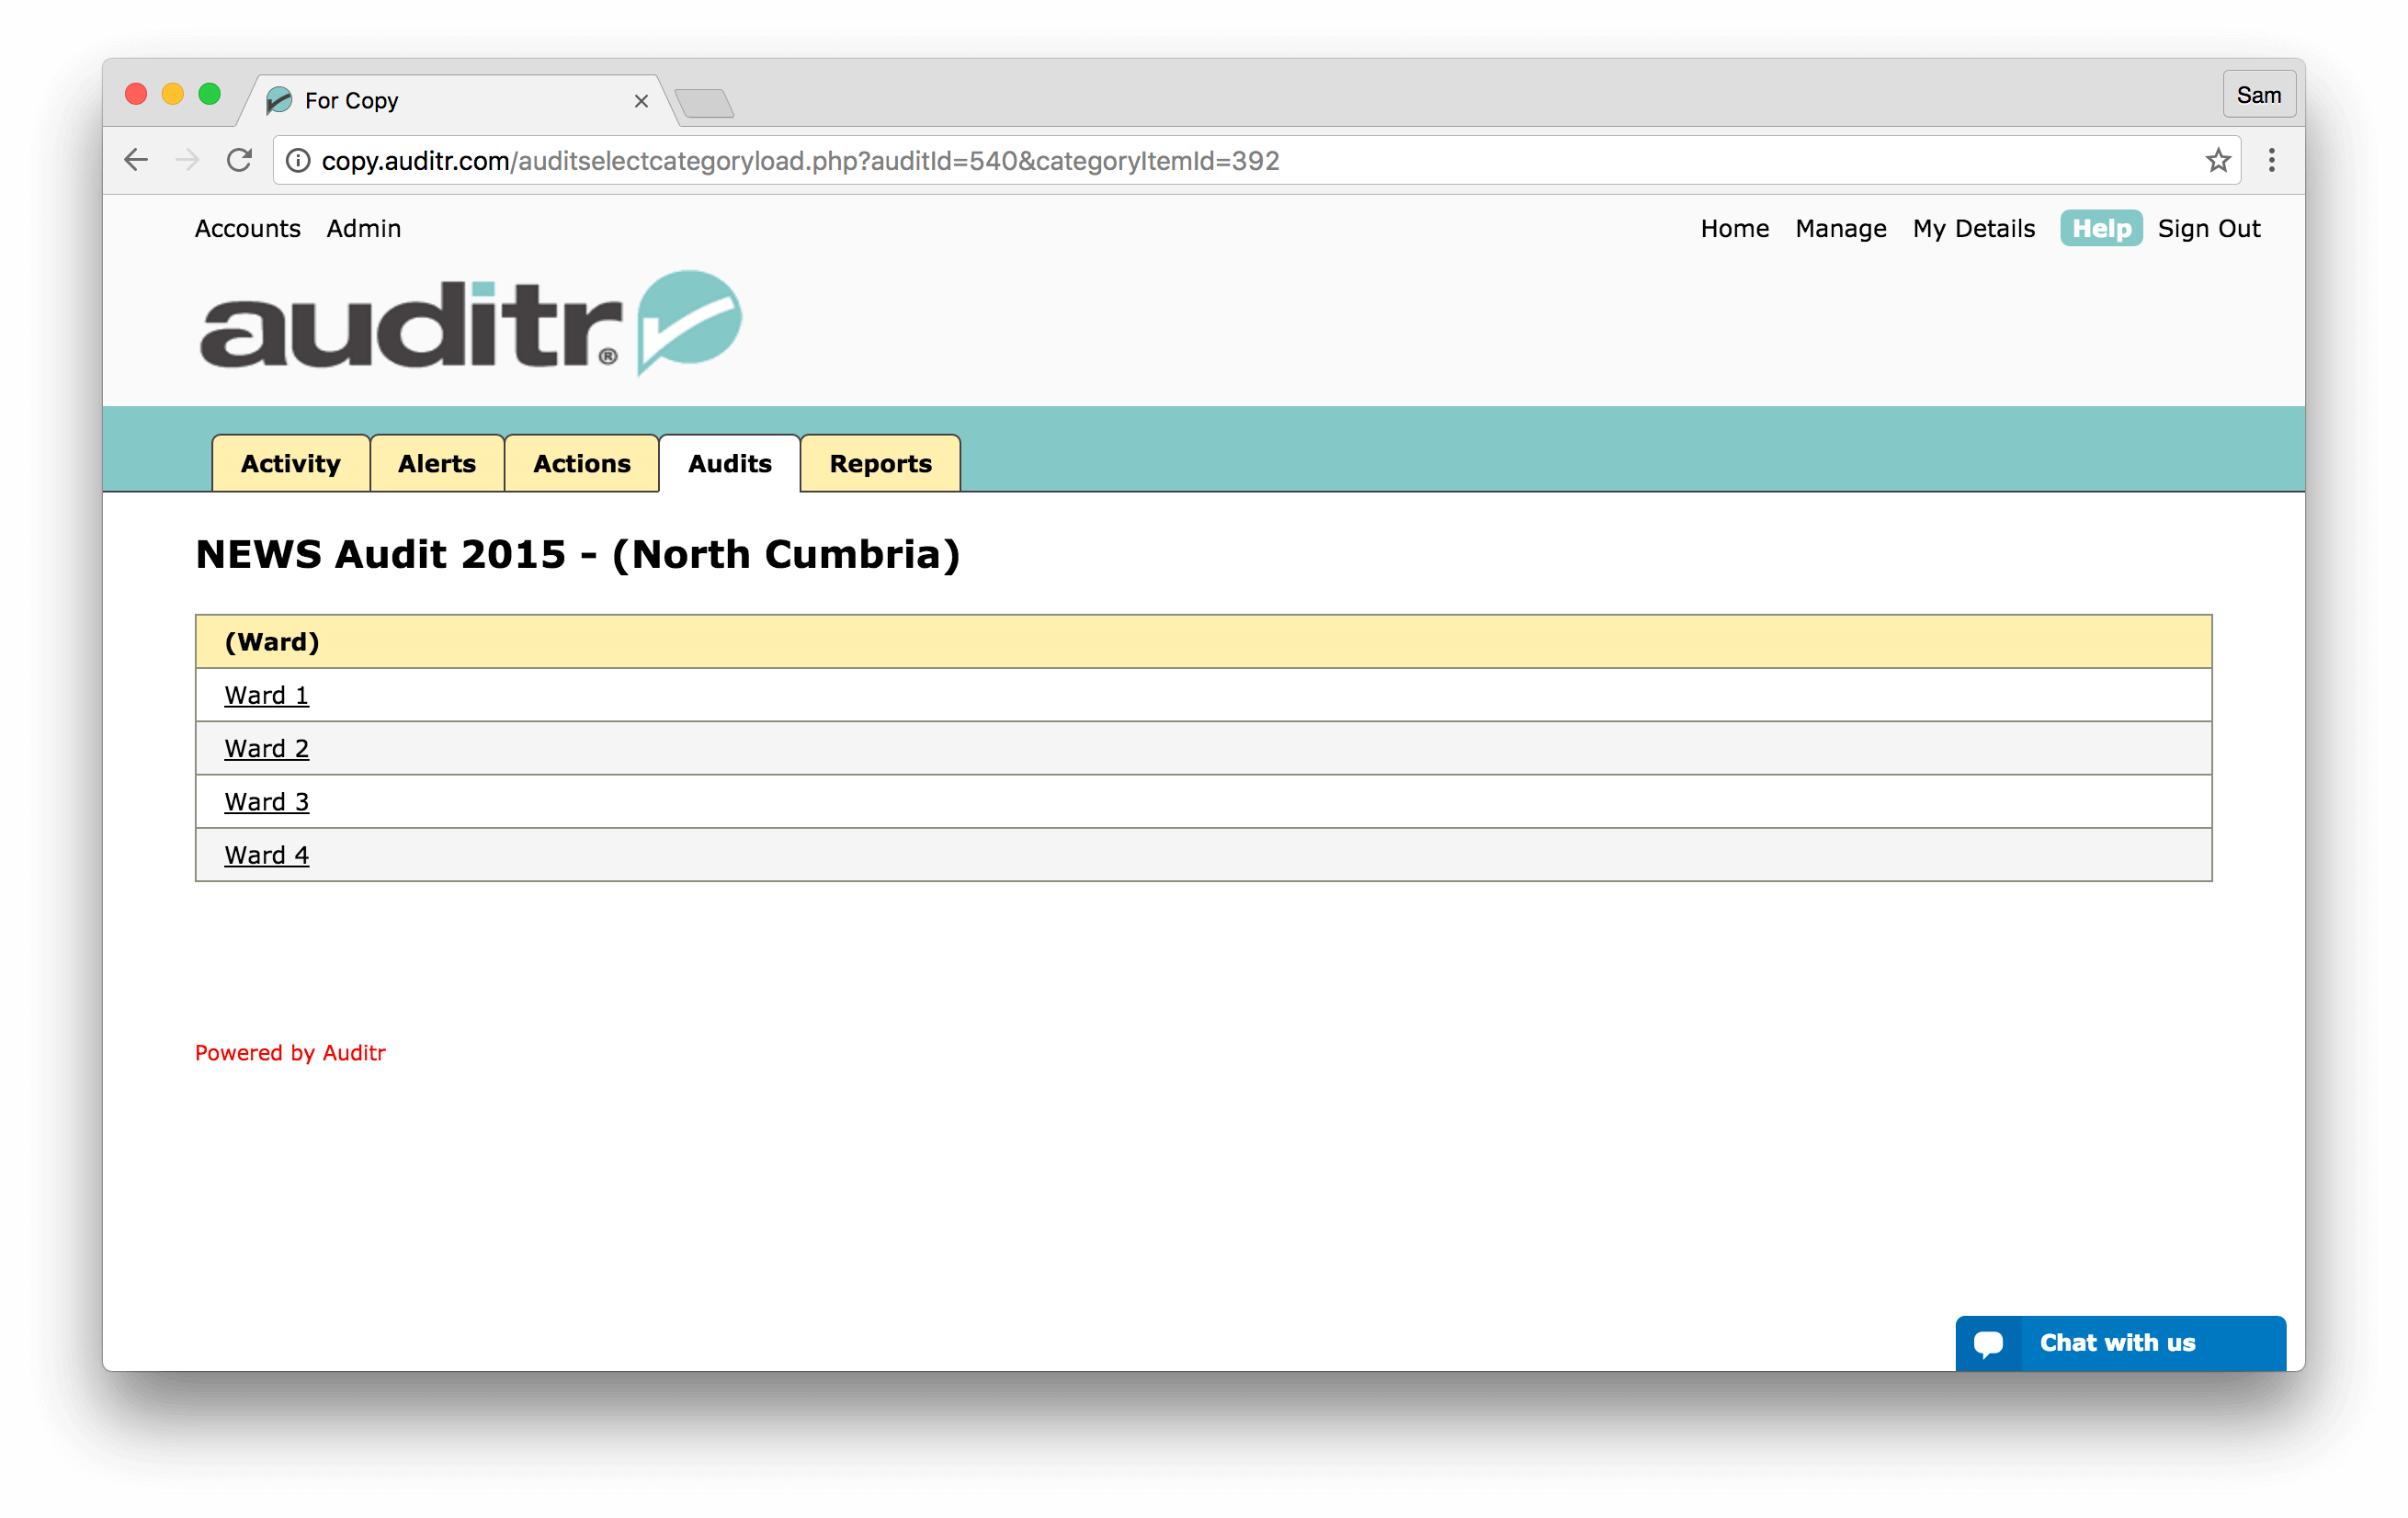Open the Accounts menu link
Screen dimensions: 2408x1518
point(248,229)
